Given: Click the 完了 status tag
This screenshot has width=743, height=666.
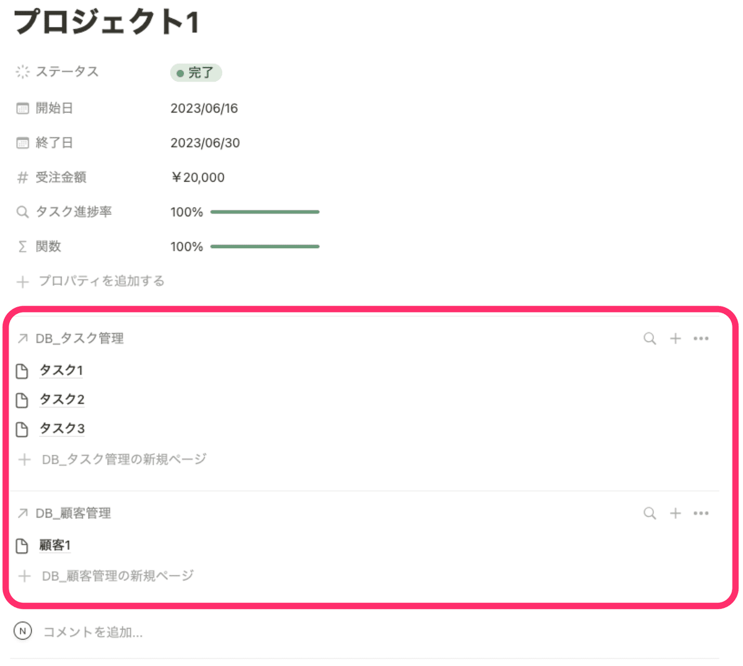Looking at the screenshot, I should pyautogui.click(x=196, y=72).
